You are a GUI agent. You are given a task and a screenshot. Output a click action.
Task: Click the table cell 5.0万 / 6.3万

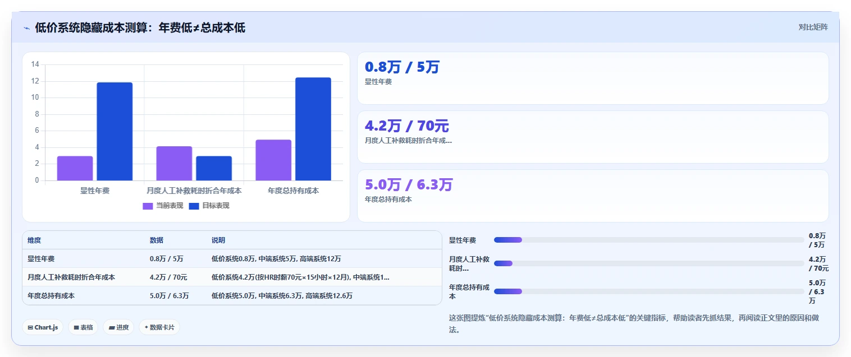[x=170, y=295]
